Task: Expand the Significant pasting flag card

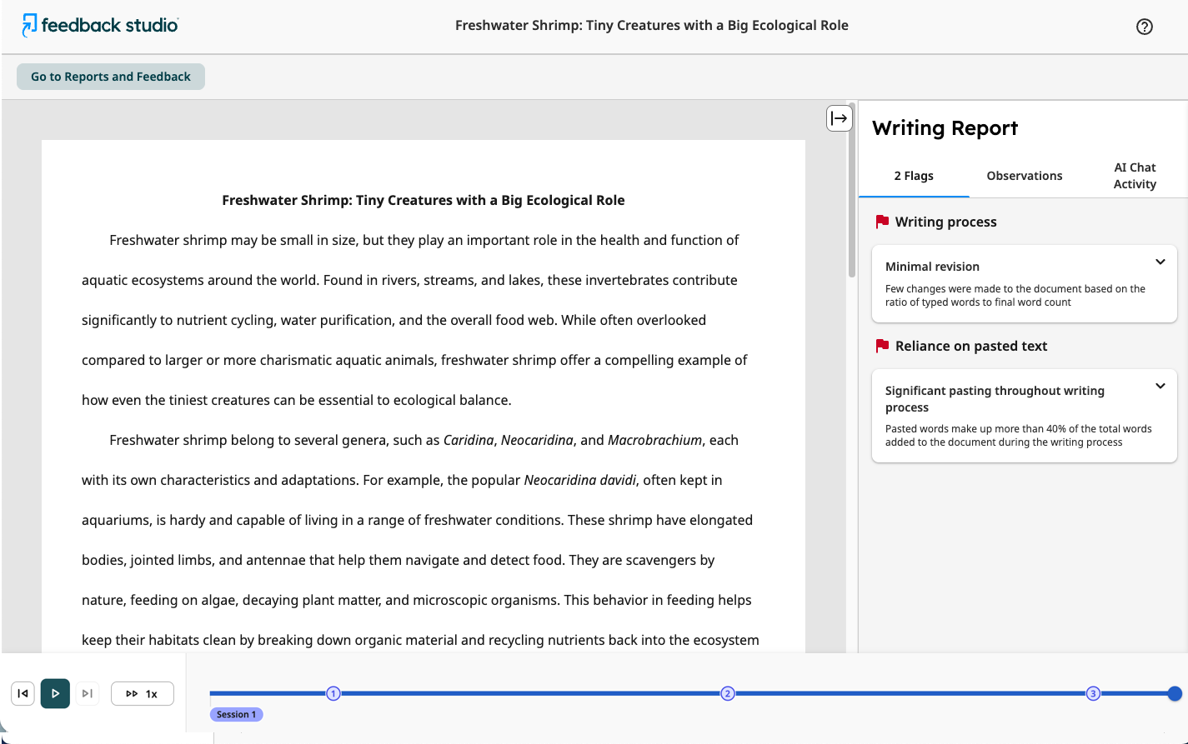Action: 1160,387
